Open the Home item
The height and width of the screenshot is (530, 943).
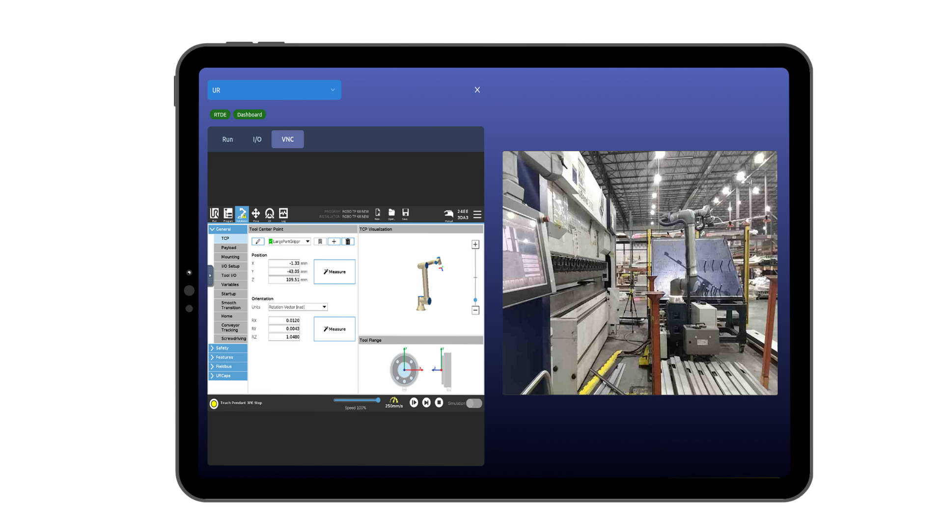230,316
